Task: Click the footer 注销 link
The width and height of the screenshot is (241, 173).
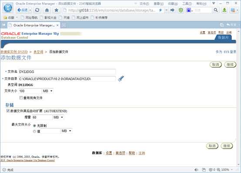Action: 141,153
